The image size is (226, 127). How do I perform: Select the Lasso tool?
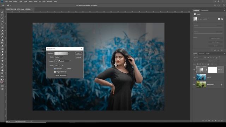click(2, 18)
